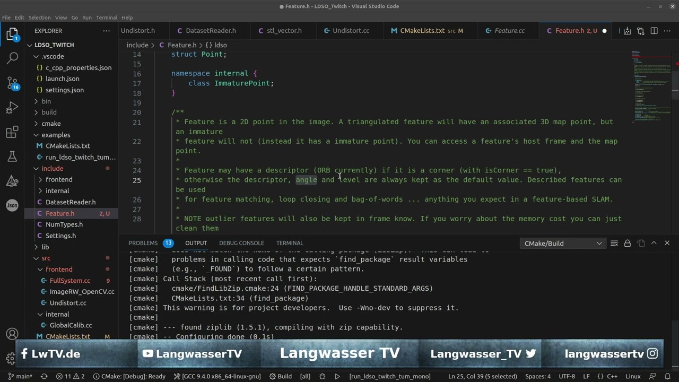
Task: Open the File menu
Action: coord(6,18)
